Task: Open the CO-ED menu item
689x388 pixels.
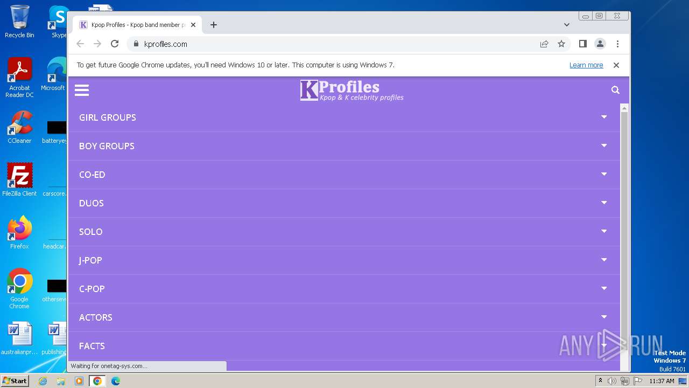Action: coord(92,175)
